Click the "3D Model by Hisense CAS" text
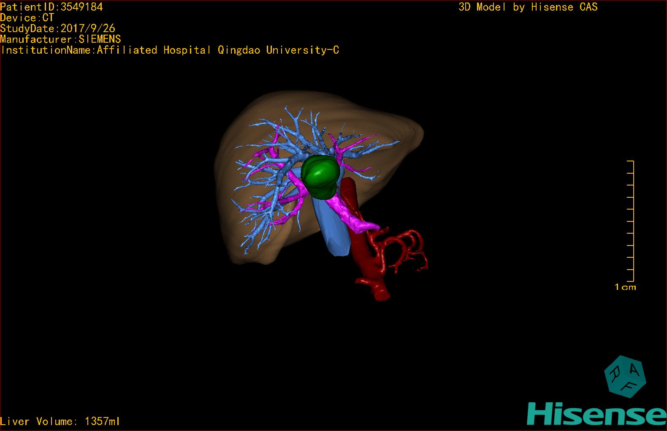The width and height of the screenshot is (667, 431). (528, 7)
